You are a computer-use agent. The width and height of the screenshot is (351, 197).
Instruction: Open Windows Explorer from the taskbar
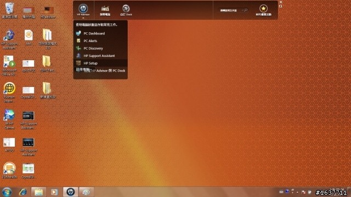pyautogui.click(x=38, y=192)
